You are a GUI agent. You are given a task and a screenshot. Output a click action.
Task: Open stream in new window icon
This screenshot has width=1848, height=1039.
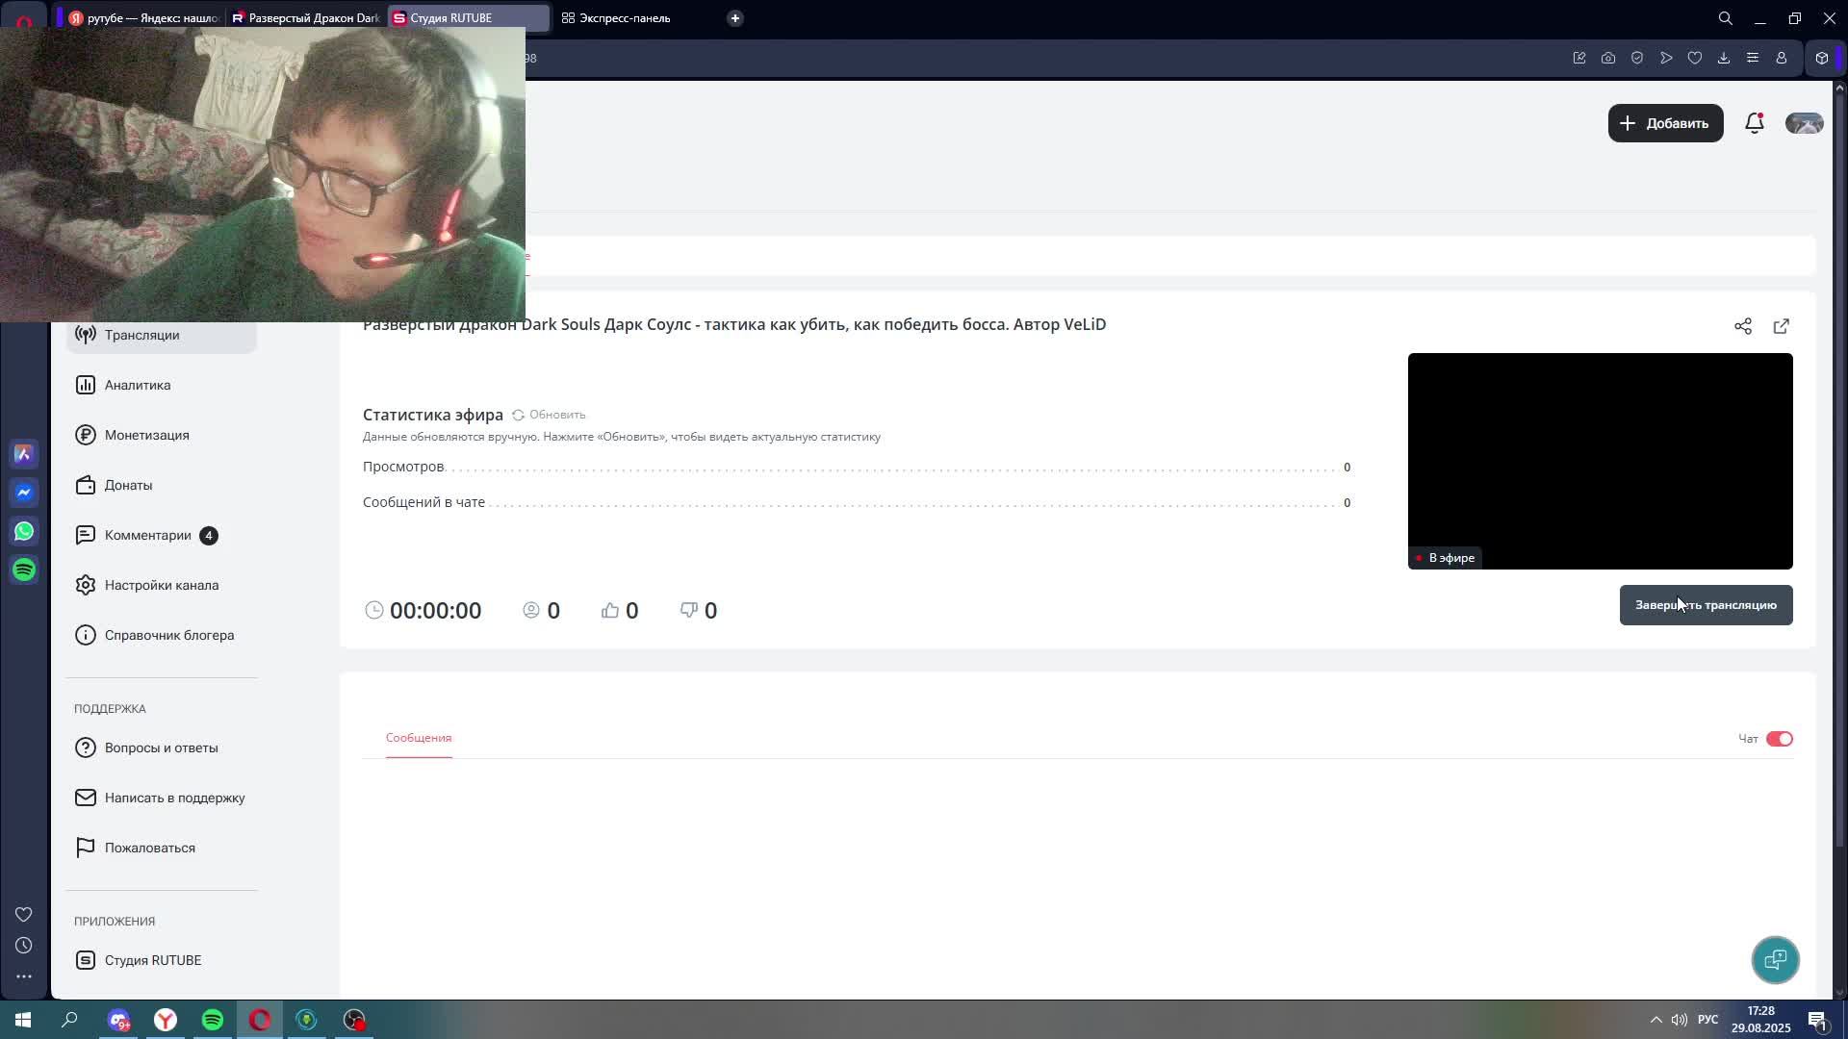point(1781,326)
